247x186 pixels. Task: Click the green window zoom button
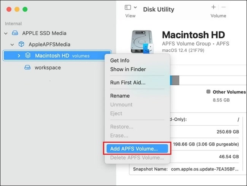coord(25,9)
